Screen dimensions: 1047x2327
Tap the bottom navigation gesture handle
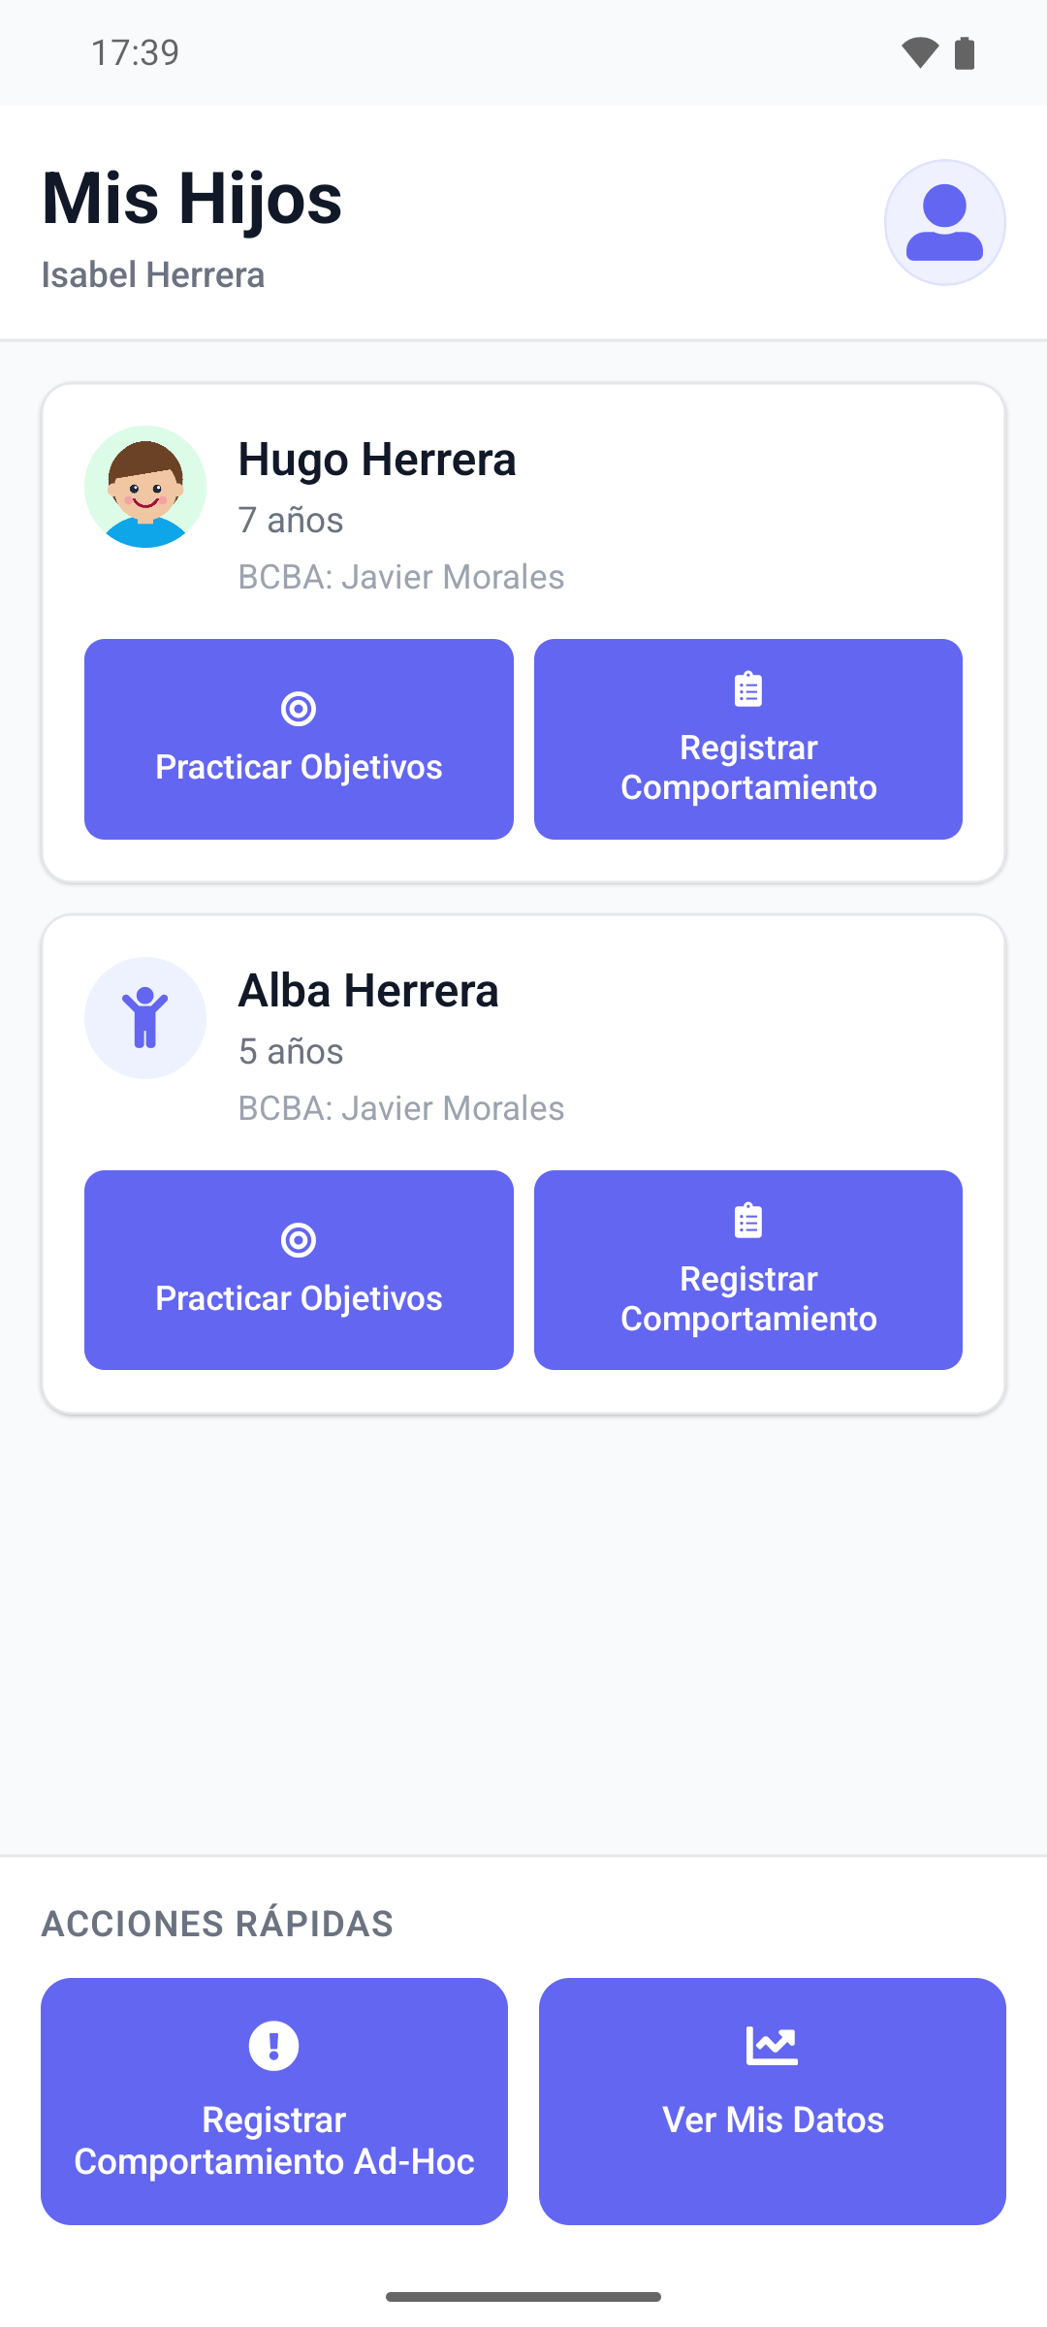pyautogui.click(x=523, y=2297)
